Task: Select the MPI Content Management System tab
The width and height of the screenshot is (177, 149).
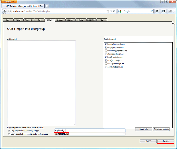Action: [23, 6]
